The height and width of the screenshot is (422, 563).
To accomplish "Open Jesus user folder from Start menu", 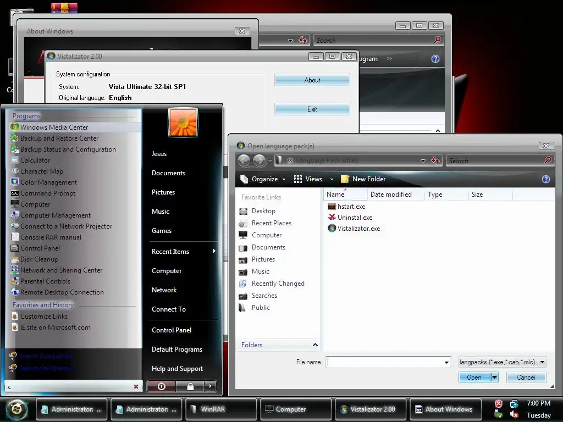I will (159, 154).
